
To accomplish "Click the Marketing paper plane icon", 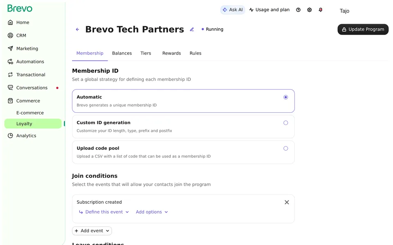I will point(10,49).
